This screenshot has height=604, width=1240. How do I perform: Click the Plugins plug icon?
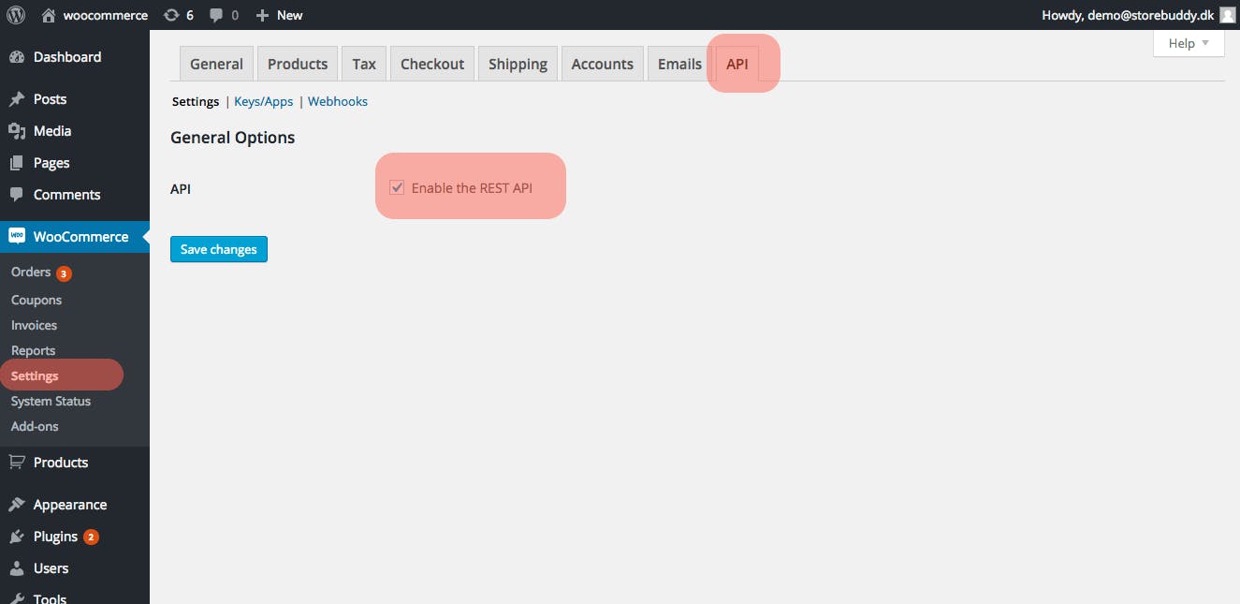point(16,537)
